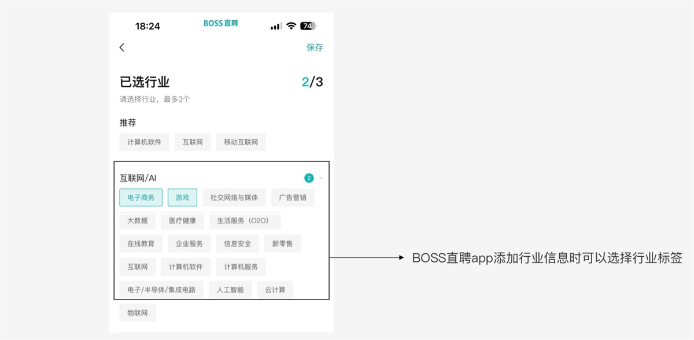Tap 保存 to save selections
Screen dimensions: 694x340
pos(315,47)
